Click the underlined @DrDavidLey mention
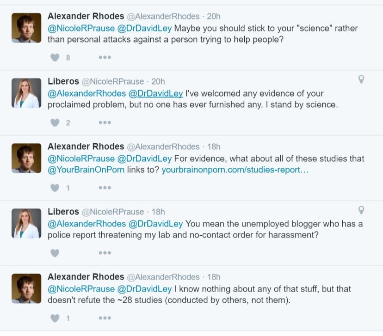383x336 pixels. 155,93
